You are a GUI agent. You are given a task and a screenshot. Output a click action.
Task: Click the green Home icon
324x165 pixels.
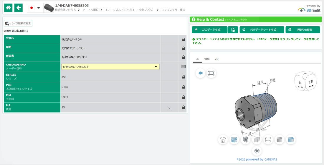(9, 8)
